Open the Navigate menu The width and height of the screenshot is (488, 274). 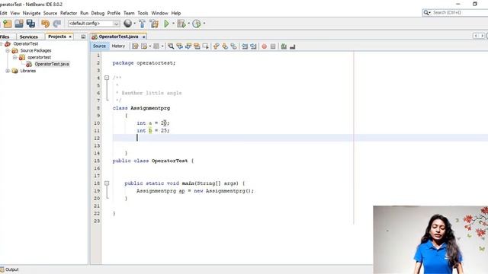pyautogui.click(x=31, y=13)
